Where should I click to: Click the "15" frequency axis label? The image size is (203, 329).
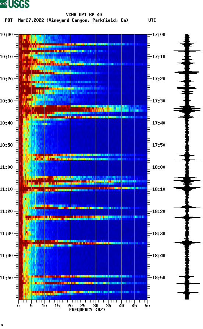(x=57, y=306)
